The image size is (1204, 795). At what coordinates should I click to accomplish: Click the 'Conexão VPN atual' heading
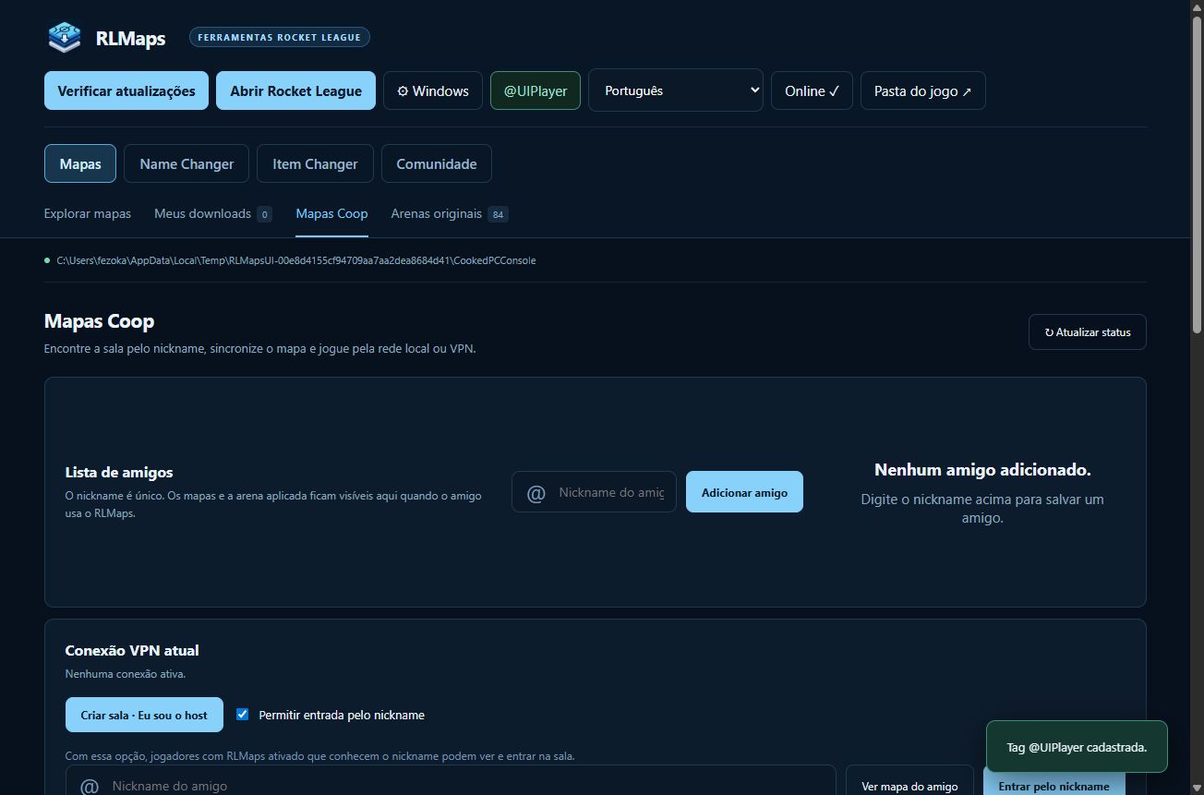[132, 650]
